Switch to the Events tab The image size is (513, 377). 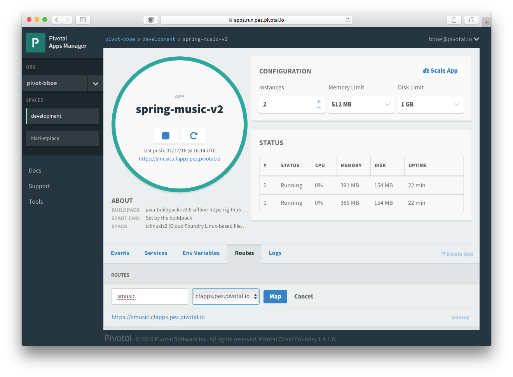pos(120,253)
